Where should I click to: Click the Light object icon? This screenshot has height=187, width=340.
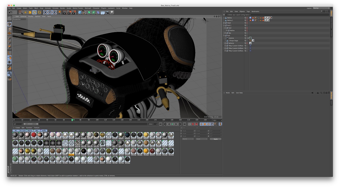click(x=112, y=12)
